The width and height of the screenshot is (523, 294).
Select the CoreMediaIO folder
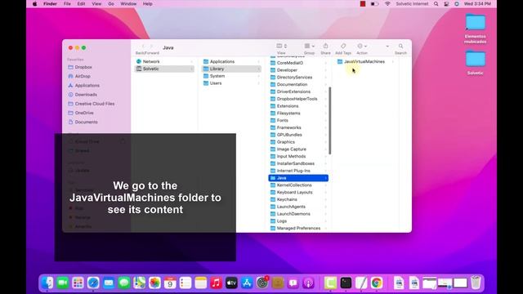[x=298, y=63]
